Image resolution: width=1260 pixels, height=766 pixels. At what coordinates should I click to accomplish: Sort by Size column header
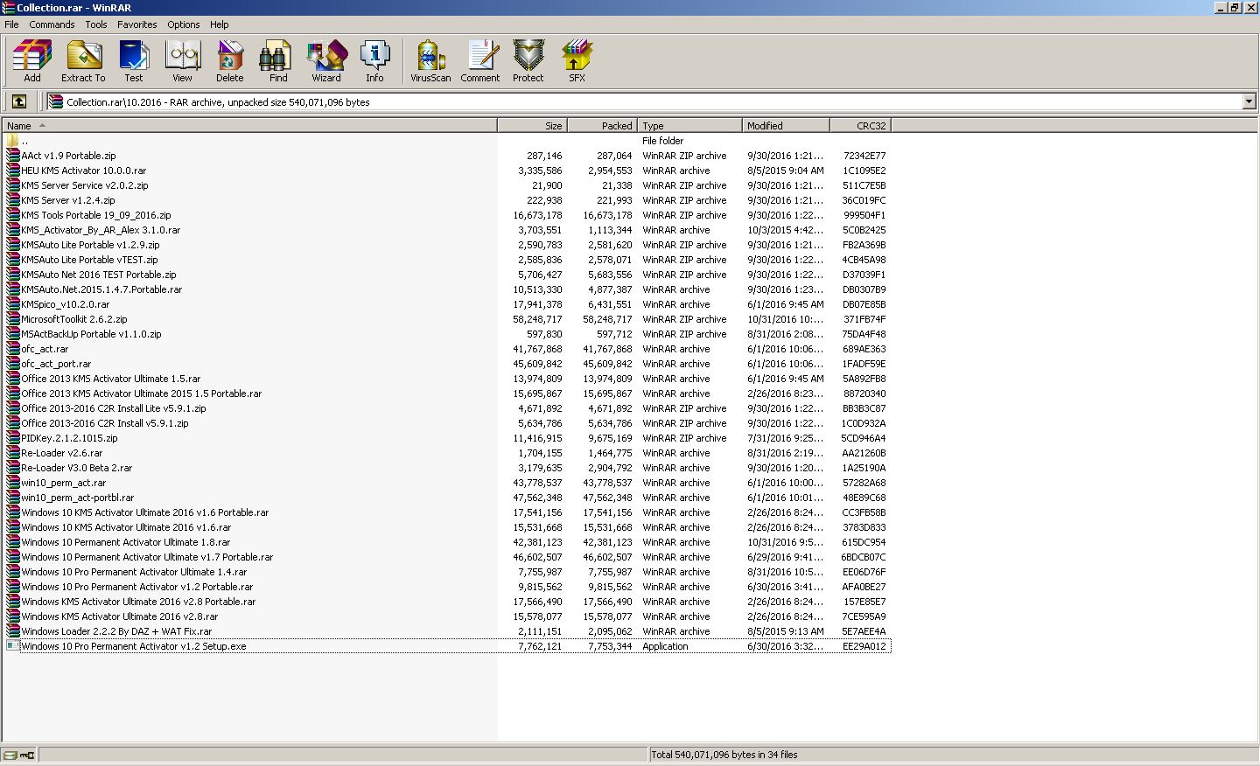(x=533, y=126)
